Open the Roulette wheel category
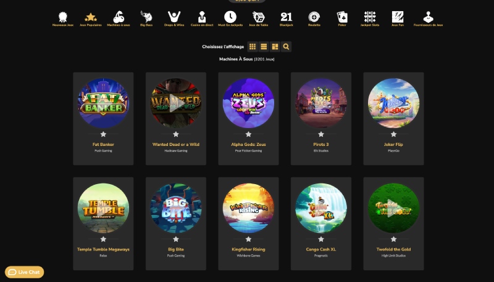This screenshot has height=282, width=494. coord(314,19)
